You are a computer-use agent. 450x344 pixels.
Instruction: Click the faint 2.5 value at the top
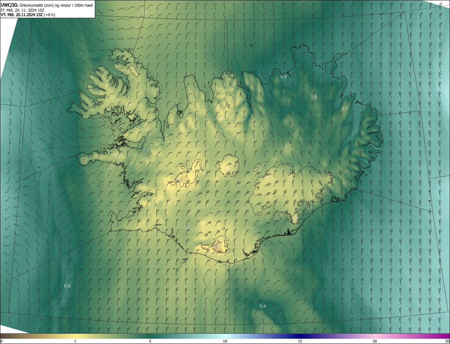(144, 12)
